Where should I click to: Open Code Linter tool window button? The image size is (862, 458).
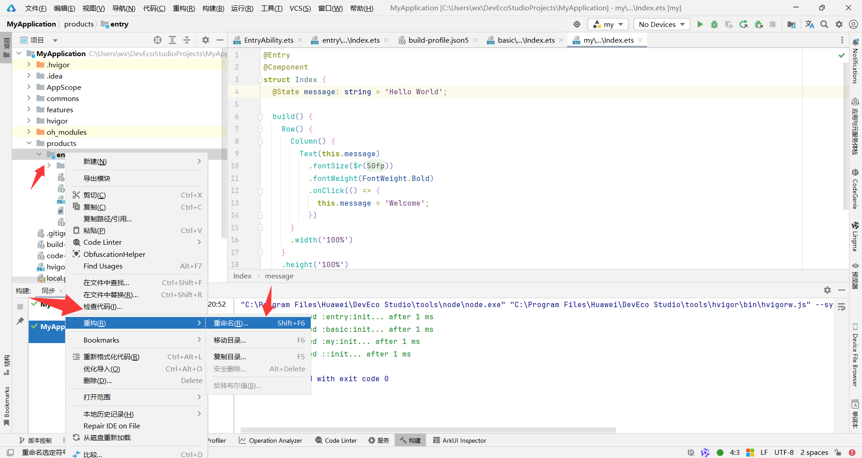[336, 440]
